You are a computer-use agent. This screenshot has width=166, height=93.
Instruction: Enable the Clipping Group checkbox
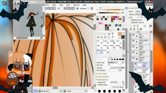(130, 20)
